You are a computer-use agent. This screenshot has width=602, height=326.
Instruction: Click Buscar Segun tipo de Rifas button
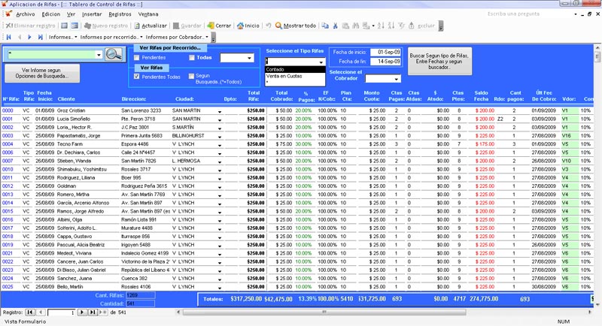coord(439,62)
